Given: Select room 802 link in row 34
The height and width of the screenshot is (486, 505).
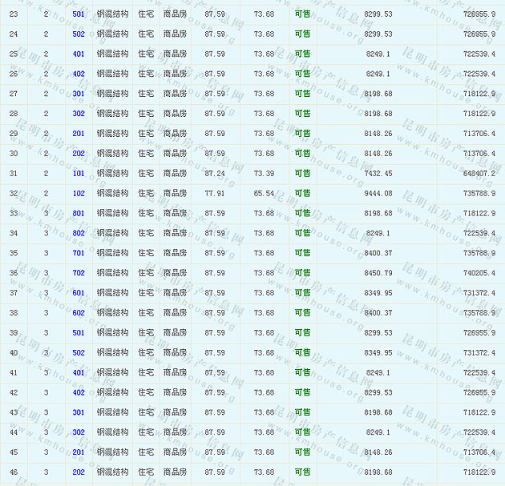Looking at the screenshot, I should click(x=78, y=234).
